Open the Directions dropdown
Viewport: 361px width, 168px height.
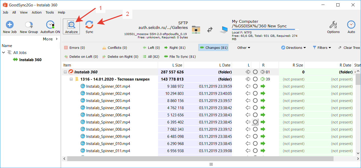click(x=294, y=48)
